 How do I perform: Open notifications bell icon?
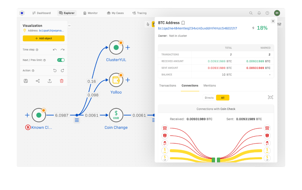point(259,13)
